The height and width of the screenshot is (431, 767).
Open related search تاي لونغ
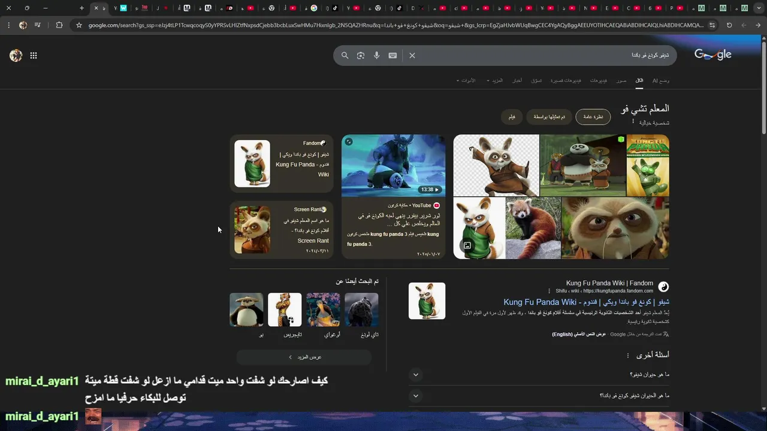(361, 314)
